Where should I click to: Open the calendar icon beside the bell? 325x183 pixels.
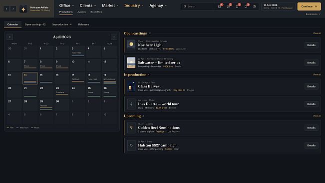[x=254, y=6]
